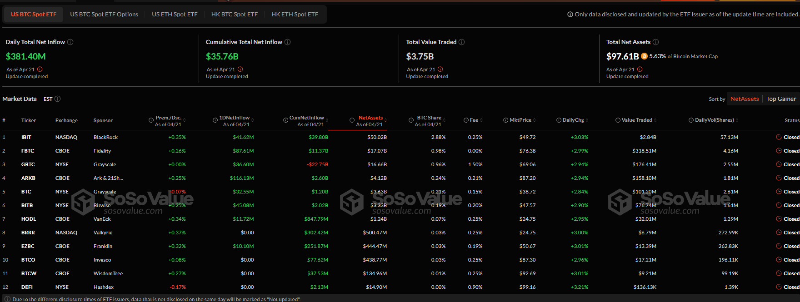Open HK BTC Spot ETF tab
Screen dimensions: 800x302
click(235, 15)
